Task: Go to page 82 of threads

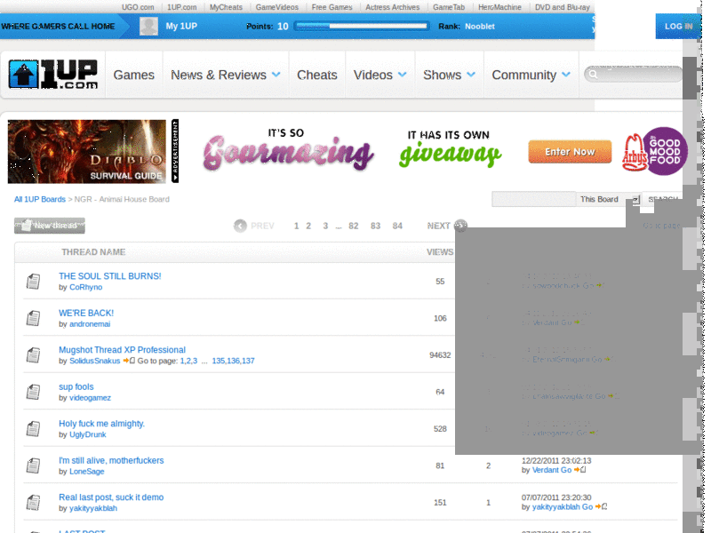Action: click(354, 226)
